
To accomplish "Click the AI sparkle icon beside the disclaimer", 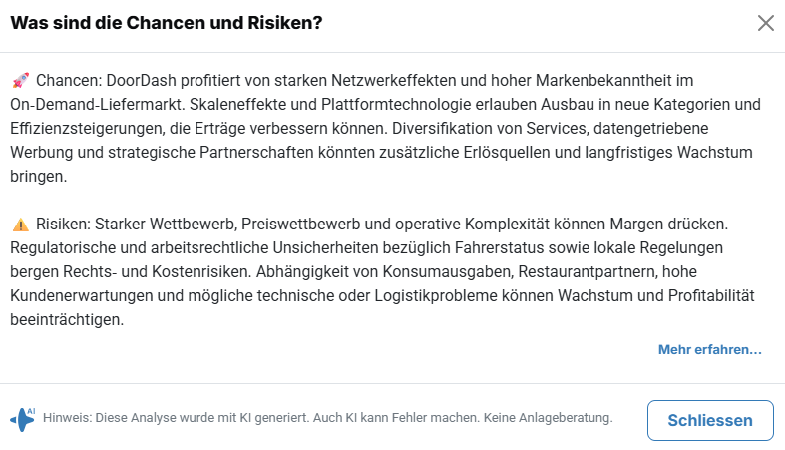I will point(23,418).
